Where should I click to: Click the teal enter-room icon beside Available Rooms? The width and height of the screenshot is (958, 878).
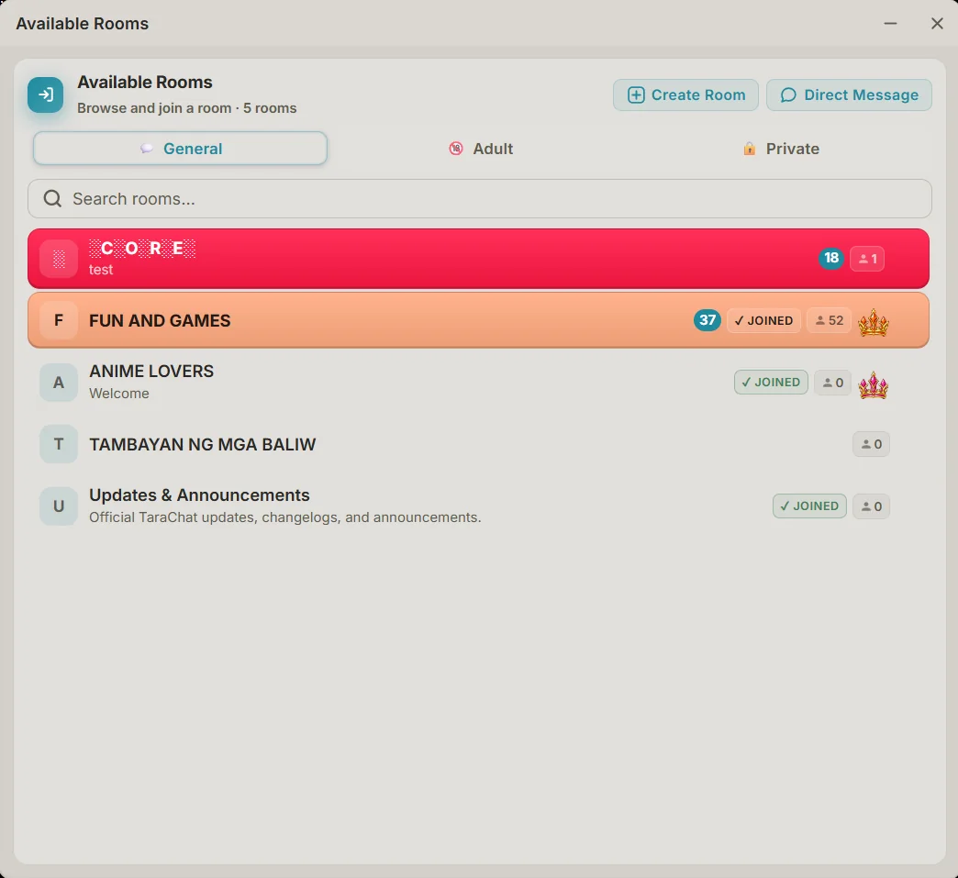pyautogui.click(x=45, y=94)
